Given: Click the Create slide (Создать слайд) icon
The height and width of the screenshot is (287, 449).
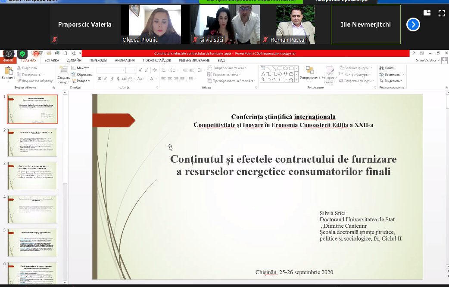Looking at the screenshot, I should [x=63, y=70].
